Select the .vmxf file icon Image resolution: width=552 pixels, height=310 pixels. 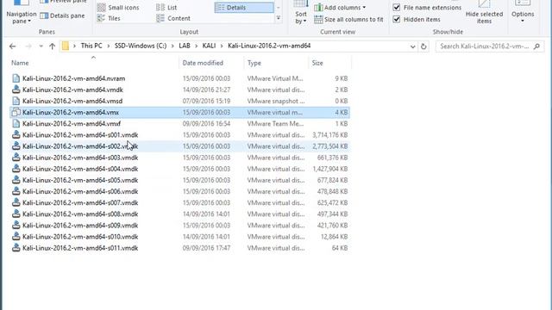coord(16,124)
